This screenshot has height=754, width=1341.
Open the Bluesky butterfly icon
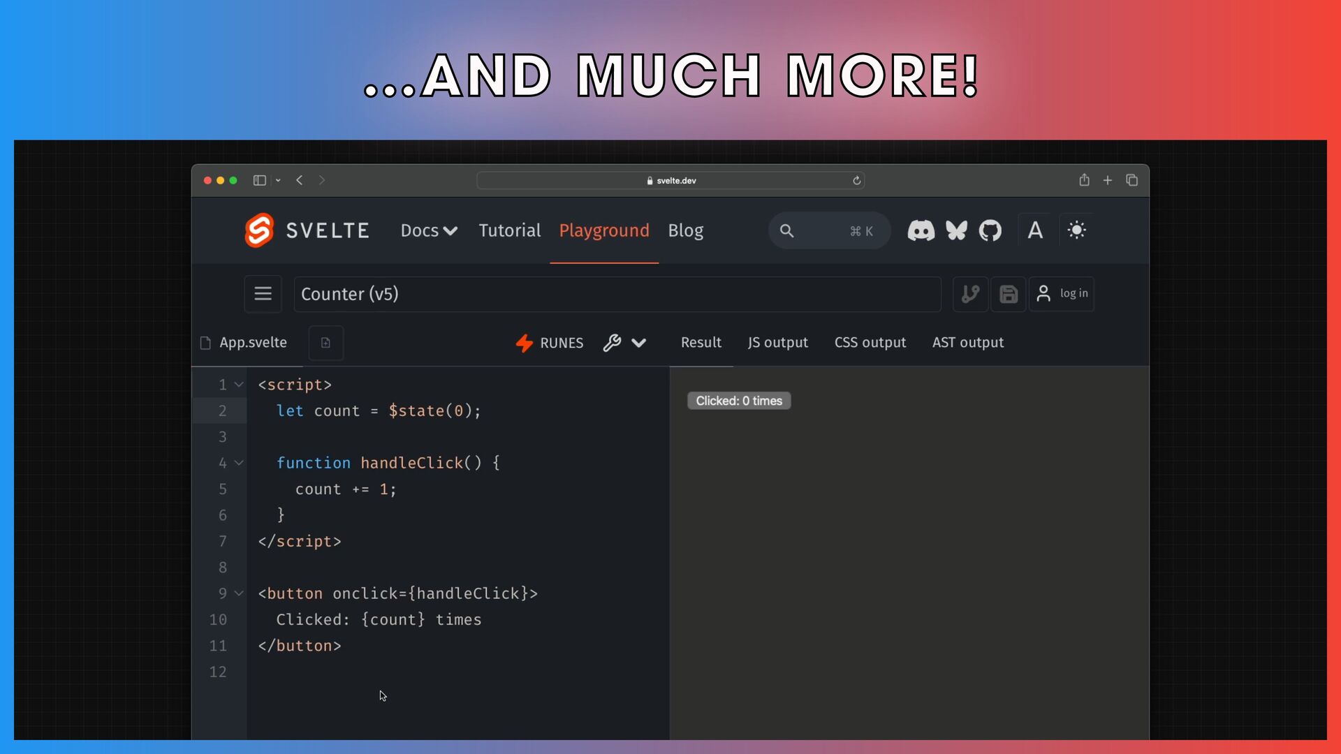pyautogui.click(x=956, y=230)
